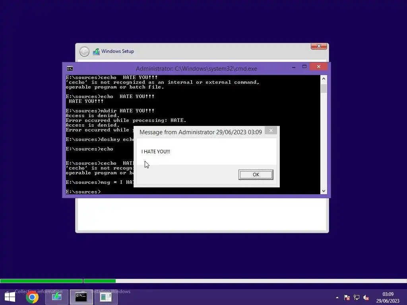
Task: Click the cmd.exe window title text
Action: [196, 69]
